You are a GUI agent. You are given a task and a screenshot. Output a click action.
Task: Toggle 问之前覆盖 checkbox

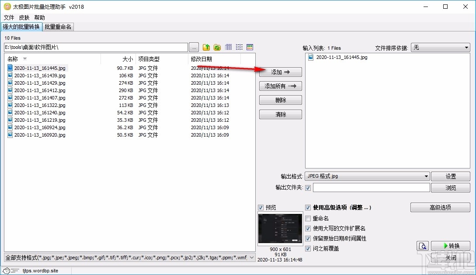tap(308, 248)
